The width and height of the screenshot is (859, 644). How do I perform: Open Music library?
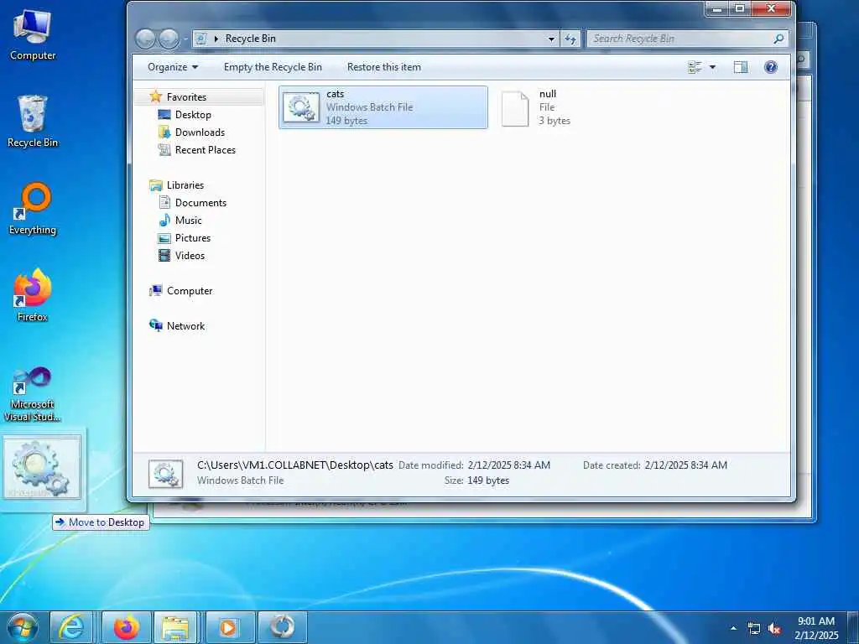click(188, 221)
